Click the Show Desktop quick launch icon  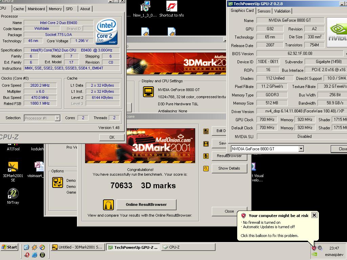pos(27,247)
